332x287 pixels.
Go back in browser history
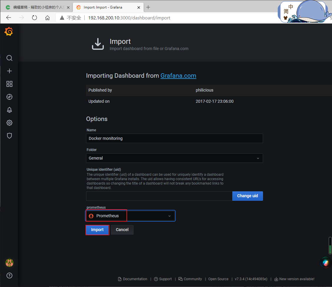(x=9, y=18)
